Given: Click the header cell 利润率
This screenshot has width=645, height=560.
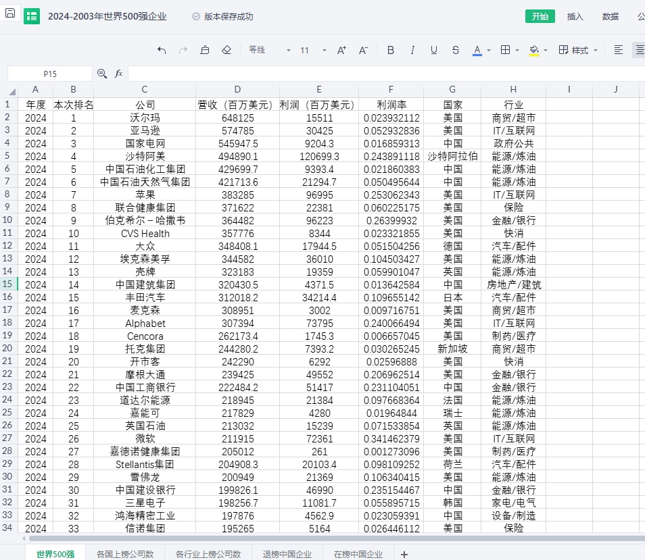Looking at the screenshot, I should [391, 105].
